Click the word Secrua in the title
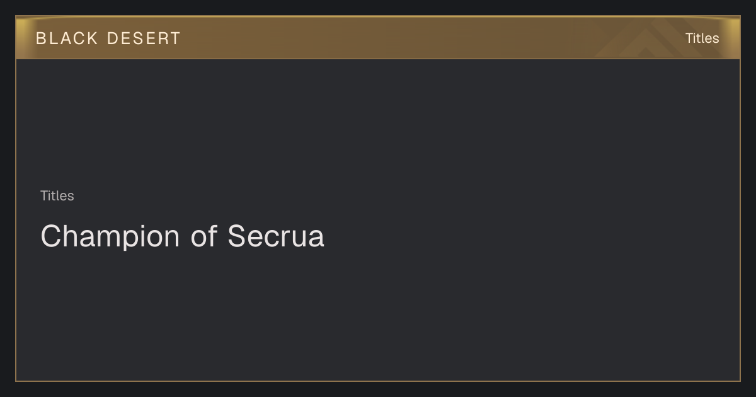The width and height of the screenshot is (756, 397). 276,236
